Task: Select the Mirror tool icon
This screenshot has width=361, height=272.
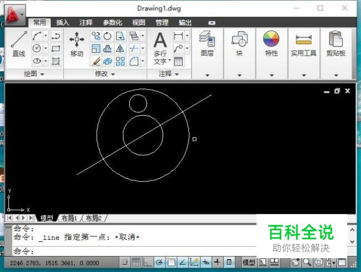Action: click(x=120, y=48)
